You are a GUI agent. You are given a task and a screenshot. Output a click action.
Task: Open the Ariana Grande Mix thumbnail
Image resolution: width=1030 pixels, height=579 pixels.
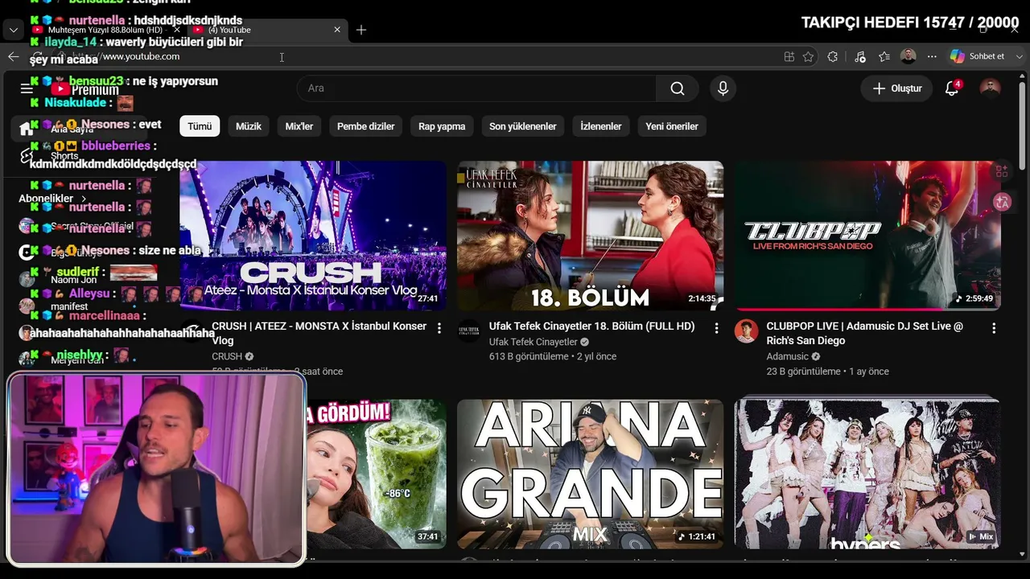[x=590, y=474]
